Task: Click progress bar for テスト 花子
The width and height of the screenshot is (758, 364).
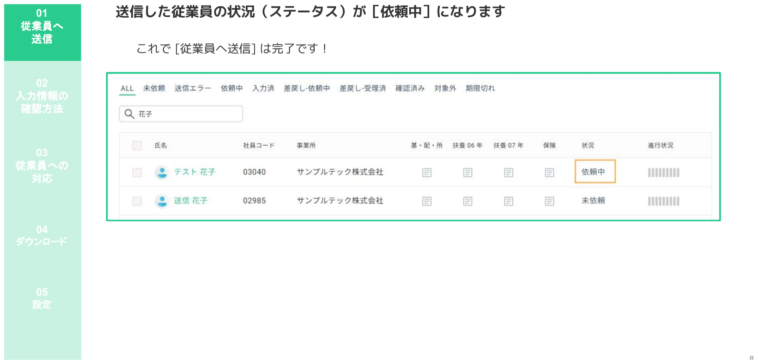Action: 664,172
